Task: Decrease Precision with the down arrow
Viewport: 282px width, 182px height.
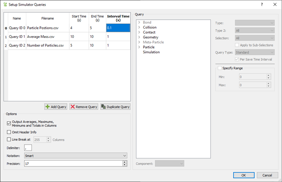Action: [x=125, y=165]
